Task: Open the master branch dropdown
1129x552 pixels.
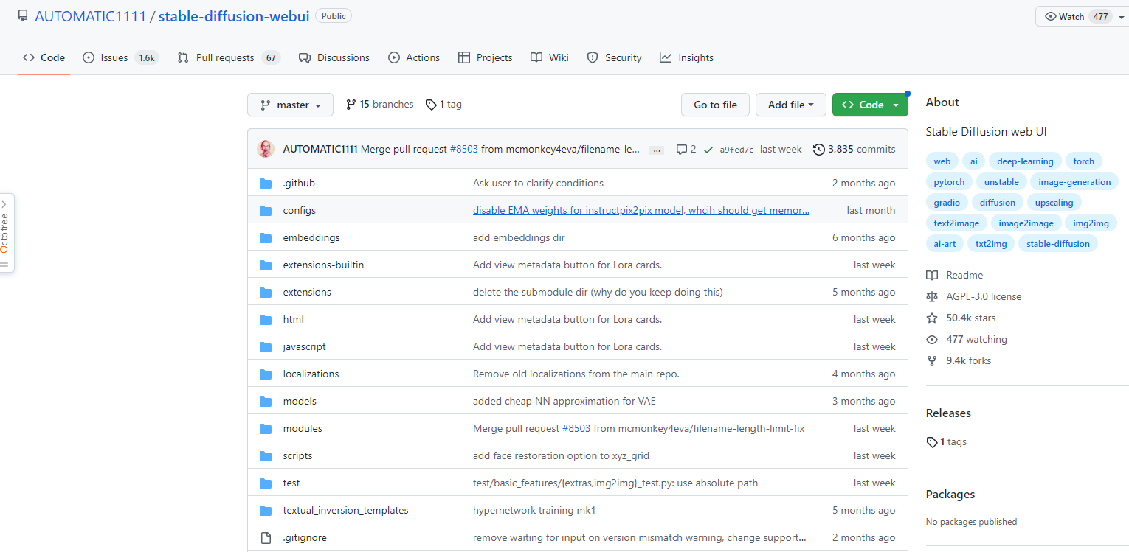Action: click(x=290, y=105)
